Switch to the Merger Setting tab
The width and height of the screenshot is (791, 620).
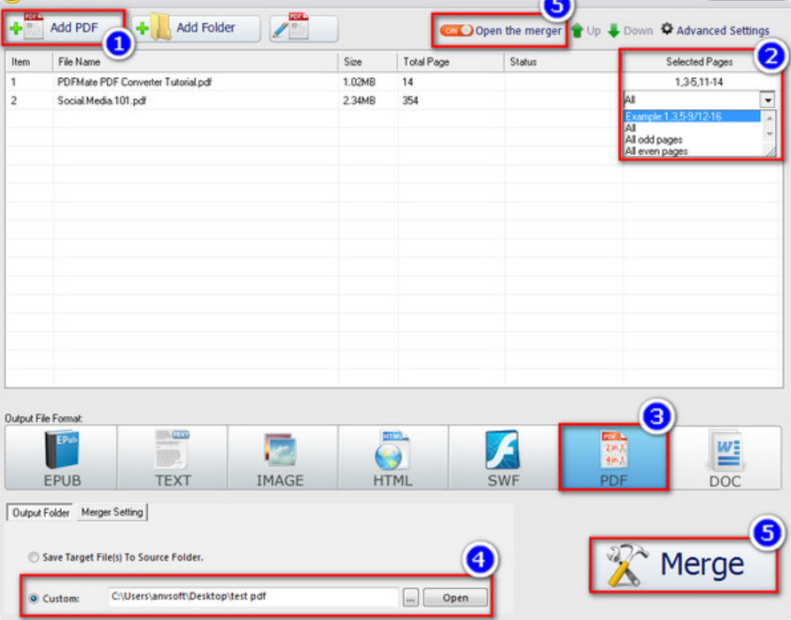click(x=112, y=512)
